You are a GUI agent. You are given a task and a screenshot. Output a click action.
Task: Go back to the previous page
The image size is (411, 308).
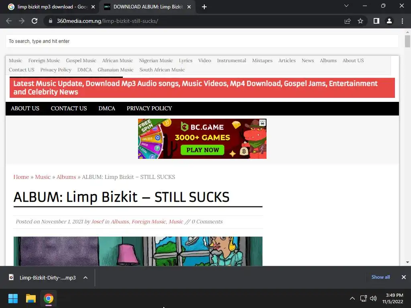[x=9, y=21]
